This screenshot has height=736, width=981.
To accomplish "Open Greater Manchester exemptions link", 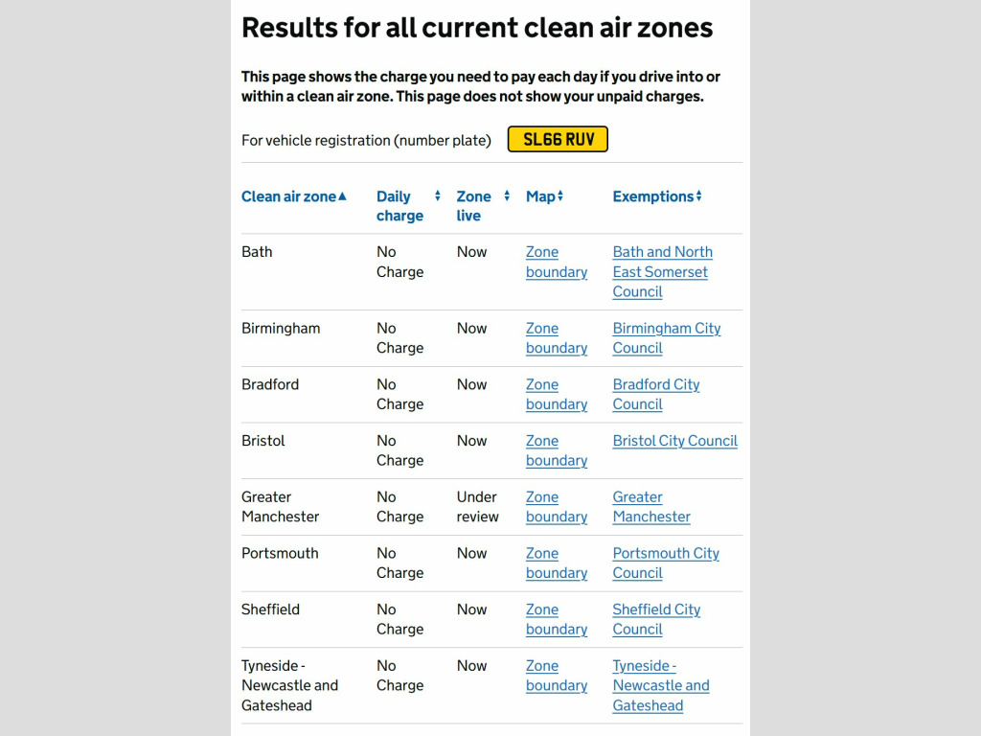I will 651,507.
